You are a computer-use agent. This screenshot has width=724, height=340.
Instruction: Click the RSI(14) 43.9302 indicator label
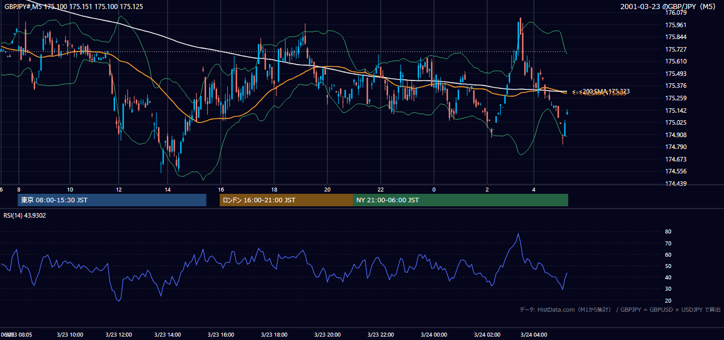tap(25, 215)
